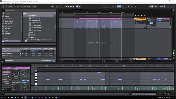Select Sounds category in browser

7,14
